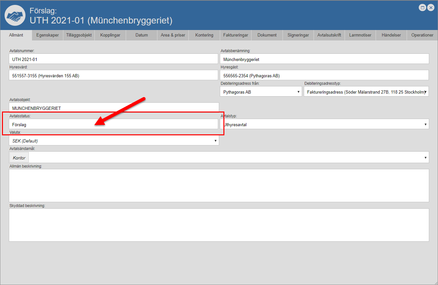Click the Kontor purpose tag
Viewport: 438px width, 285px height.
19,158
